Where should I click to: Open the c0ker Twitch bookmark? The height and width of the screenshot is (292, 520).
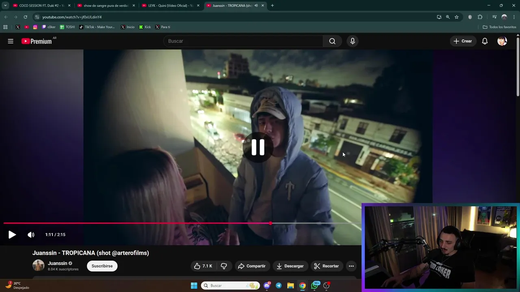point(48,27)
